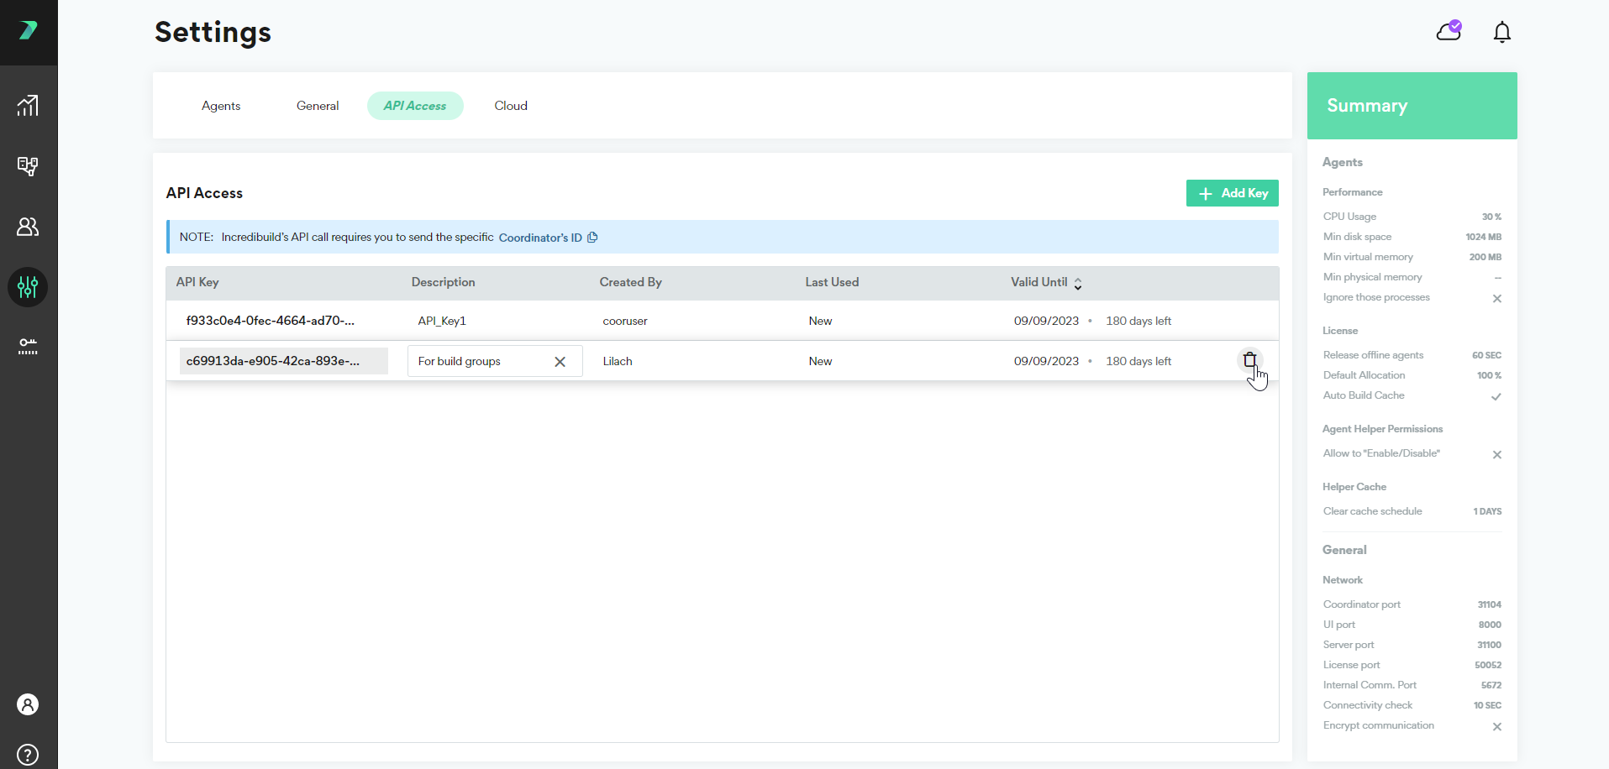Click the cloud status icon
This screenshot has width=1609, height=769.
pos(1449,32)
